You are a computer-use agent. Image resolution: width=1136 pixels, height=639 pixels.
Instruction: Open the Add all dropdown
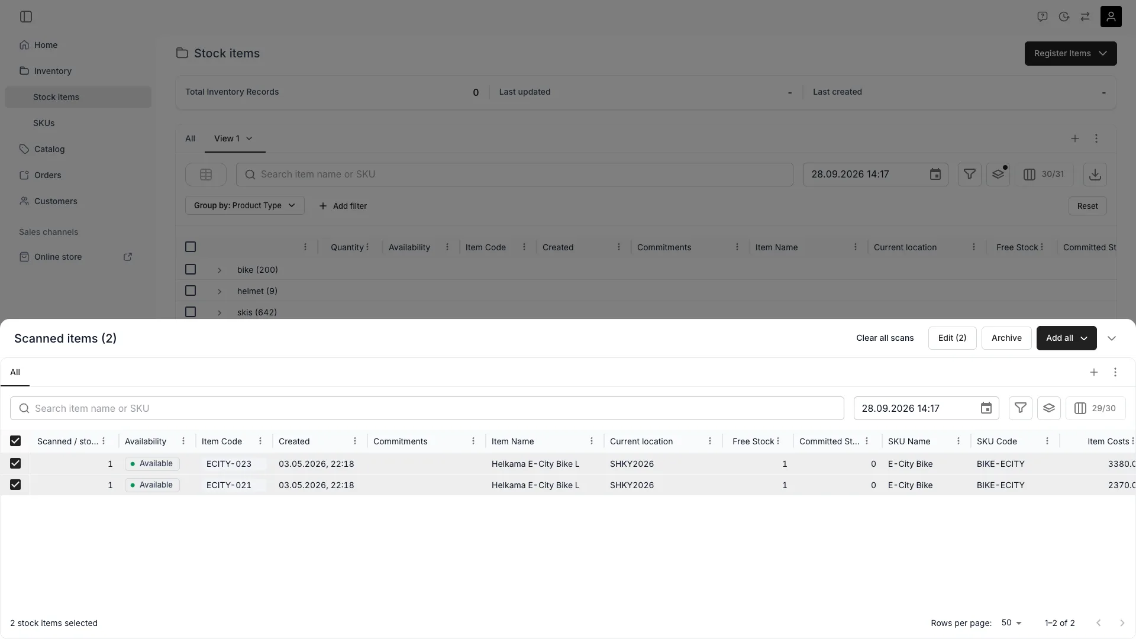click(x=1067, y=338)
